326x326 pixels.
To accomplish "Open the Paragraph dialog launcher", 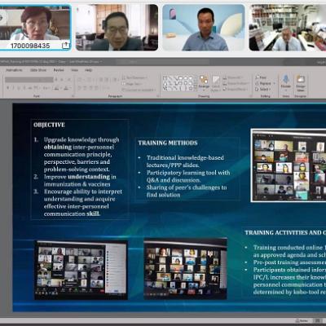I will tap(158, 96).
